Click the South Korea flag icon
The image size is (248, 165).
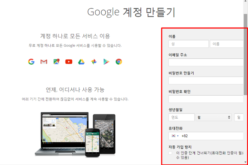tap(174, 136)
